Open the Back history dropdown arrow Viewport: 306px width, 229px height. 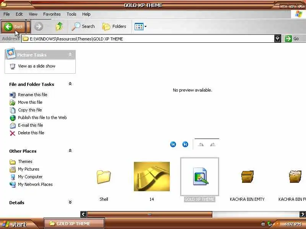28,26
